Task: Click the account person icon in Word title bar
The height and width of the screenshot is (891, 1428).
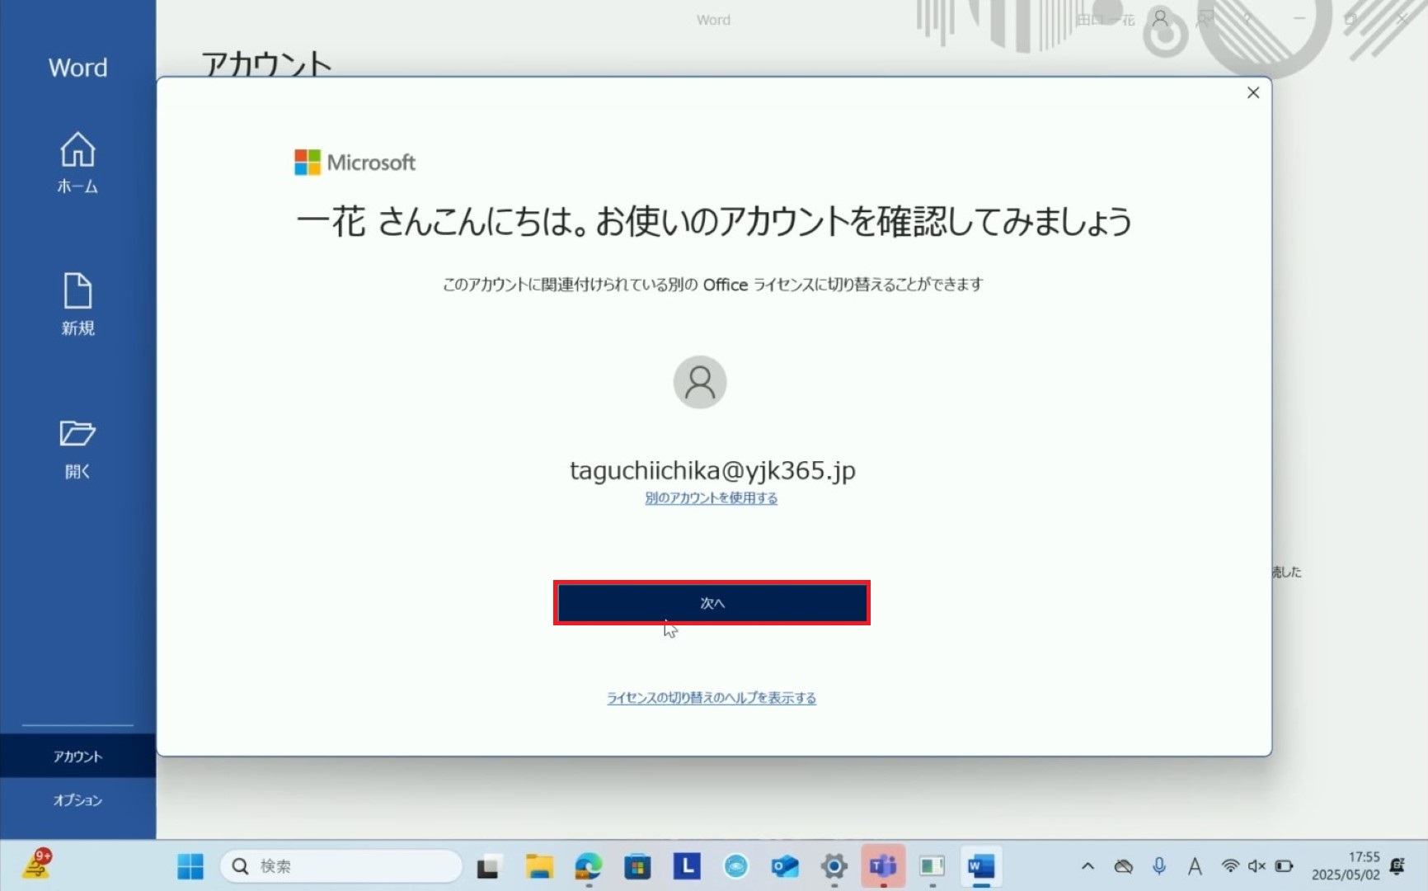Action: (1161, 19)
